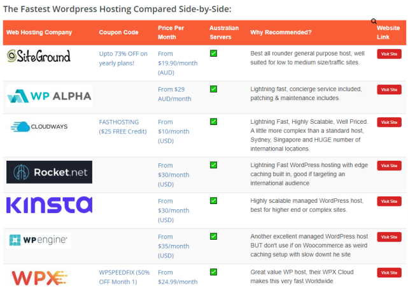Viewport: 408px width, 287px height.
Task: Click 'Best all rounder general purpose host' text
Action: (307, 58)
